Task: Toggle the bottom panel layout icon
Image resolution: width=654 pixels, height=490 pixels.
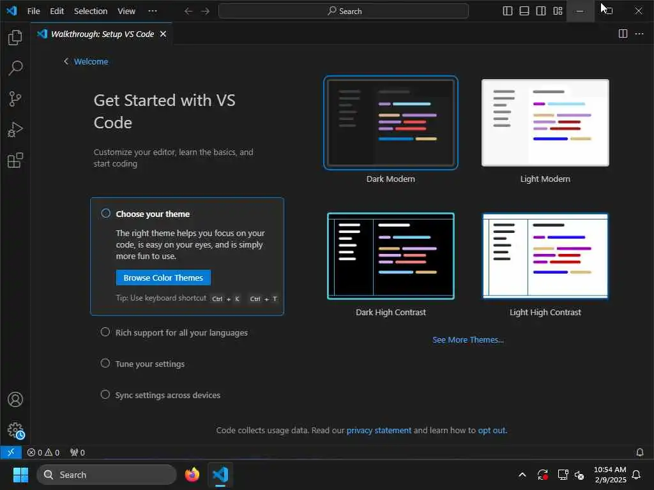Action: pyautogui.click(x=524, y=11)
